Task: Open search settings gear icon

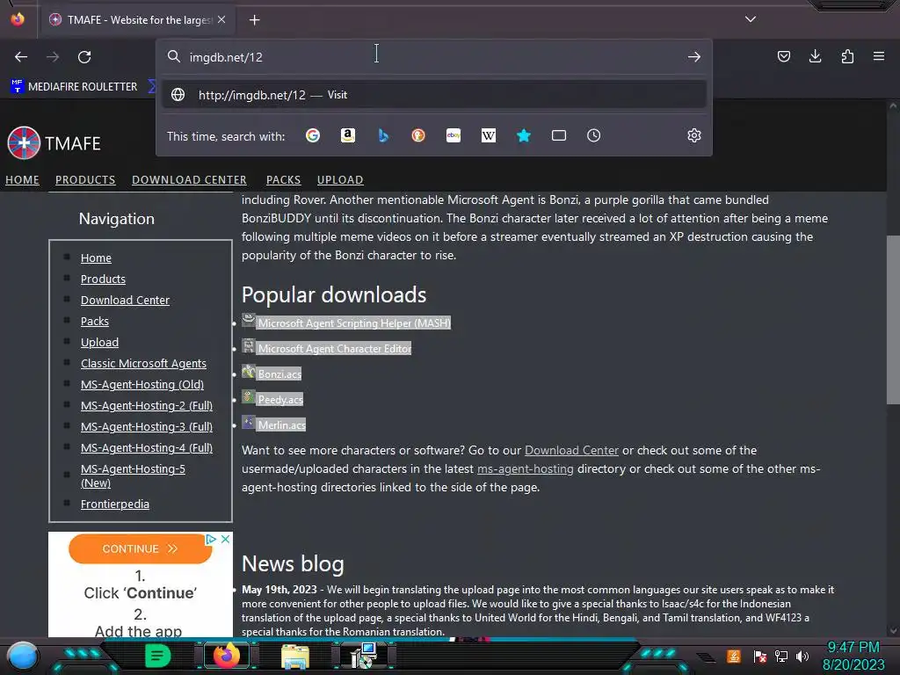Action: tap(694, 135)
